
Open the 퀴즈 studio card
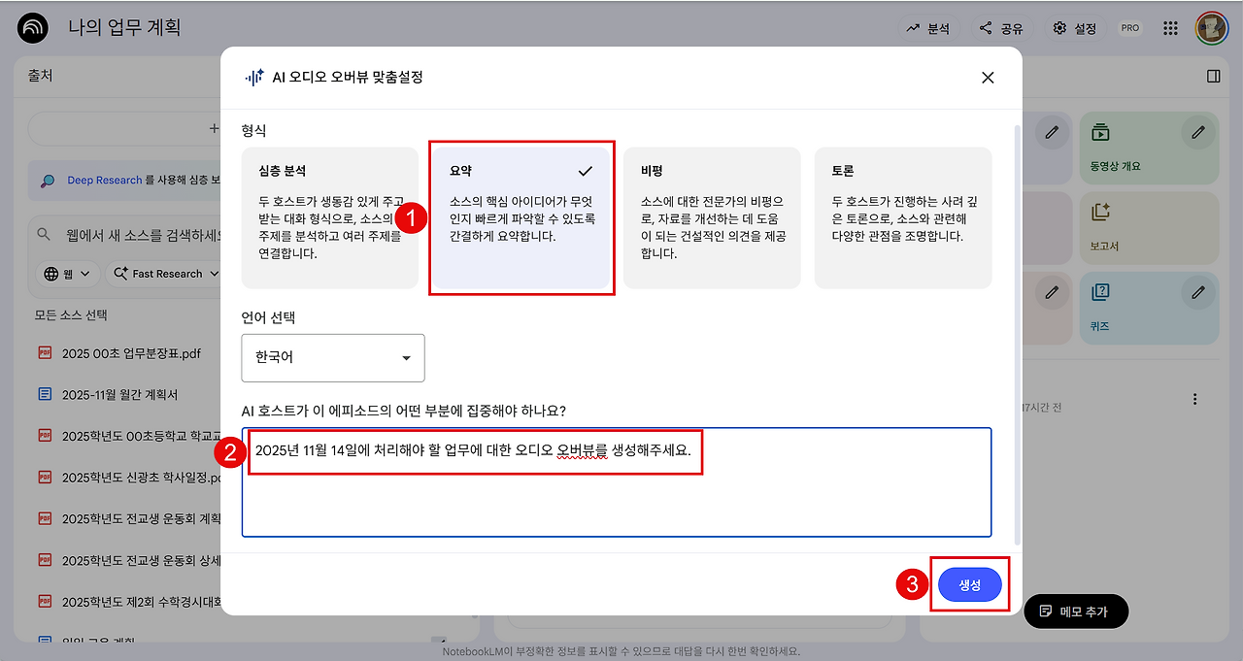1149,308
